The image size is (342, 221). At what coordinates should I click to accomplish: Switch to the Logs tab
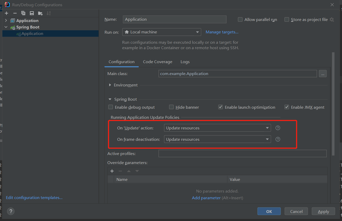(185, 62)
